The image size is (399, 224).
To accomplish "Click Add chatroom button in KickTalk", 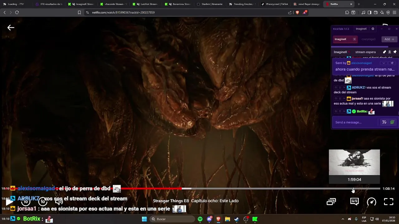I will (389, 39).
